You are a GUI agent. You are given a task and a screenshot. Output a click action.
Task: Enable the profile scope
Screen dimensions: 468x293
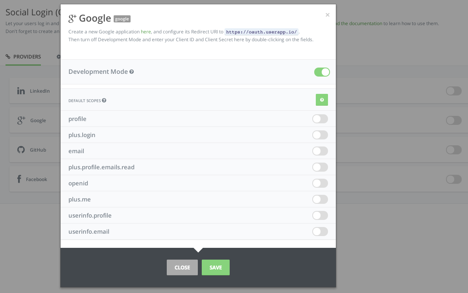(x=320, y=119)
